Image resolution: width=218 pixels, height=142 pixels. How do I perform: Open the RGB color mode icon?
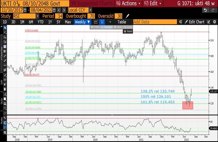click(x=5, y=128)
